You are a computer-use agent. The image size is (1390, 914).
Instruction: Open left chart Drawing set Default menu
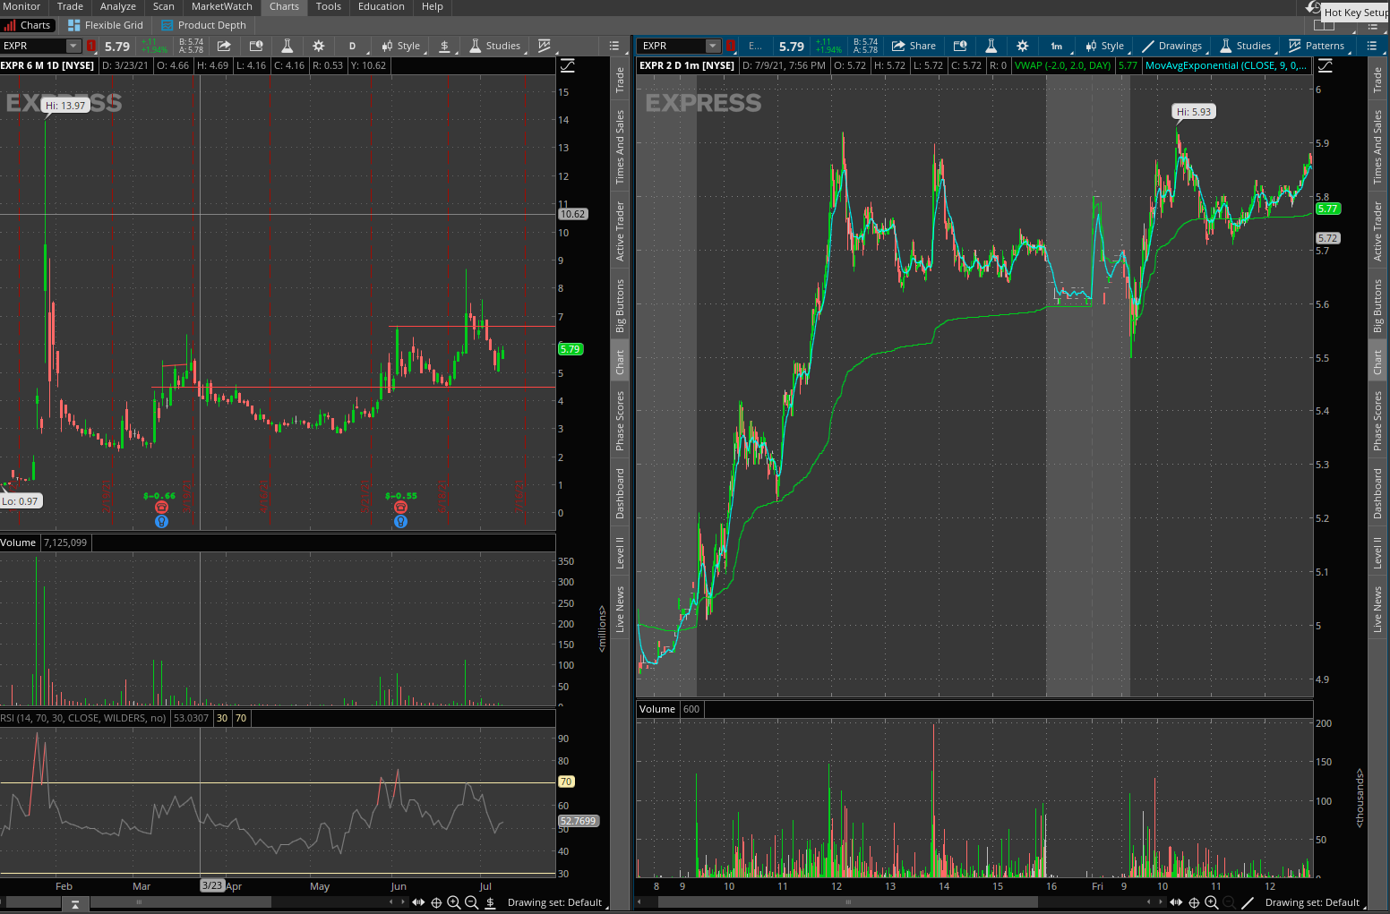554,902
